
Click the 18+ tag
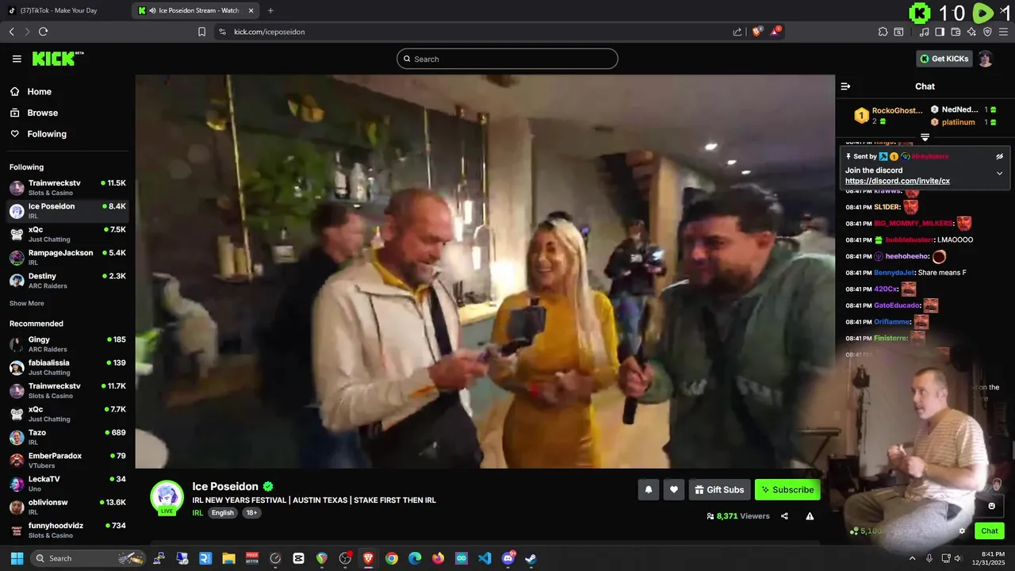251,513
